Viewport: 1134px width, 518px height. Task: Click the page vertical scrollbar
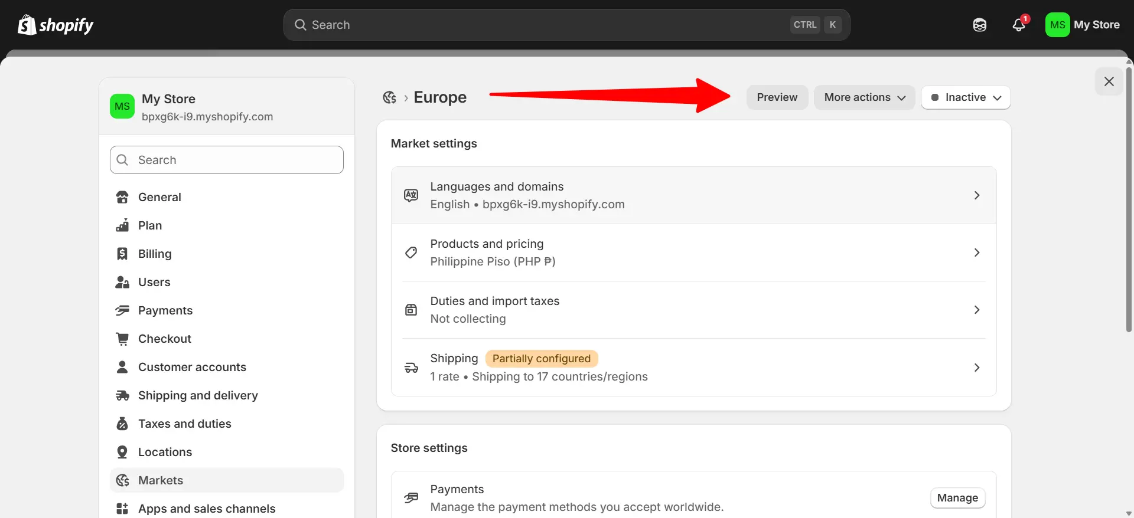pyautogui.click(x=1129, y=199)
